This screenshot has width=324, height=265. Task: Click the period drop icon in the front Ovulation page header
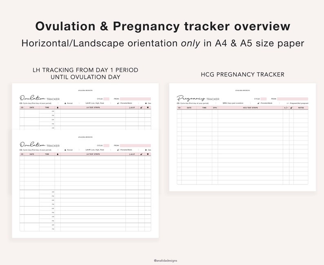58,154
